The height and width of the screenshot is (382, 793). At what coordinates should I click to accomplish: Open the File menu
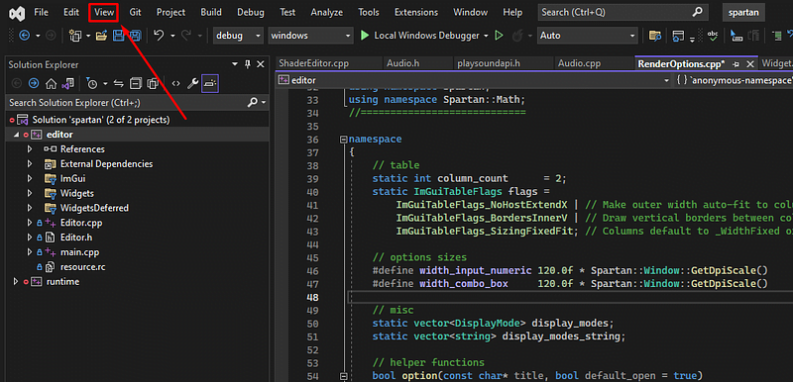41,13
